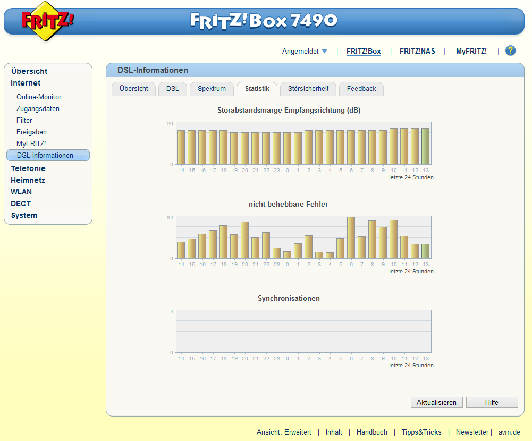Screen dimensions: 532x441
Task: Select DSL-Informationen in the sidebar
Action: (x=48, y=155)
